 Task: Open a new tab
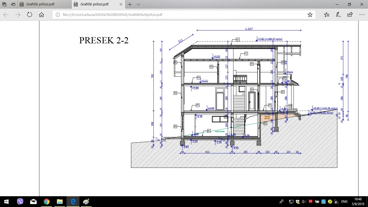(130, 5)
